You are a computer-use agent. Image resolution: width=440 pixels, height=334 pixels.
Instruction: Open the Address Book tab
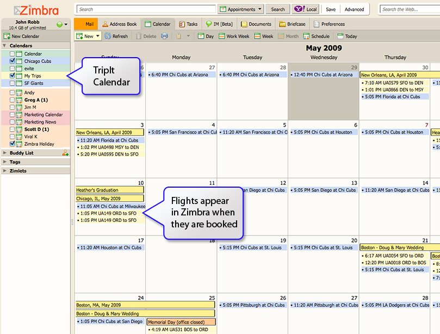pyautogui.click(x=120, y=24)
